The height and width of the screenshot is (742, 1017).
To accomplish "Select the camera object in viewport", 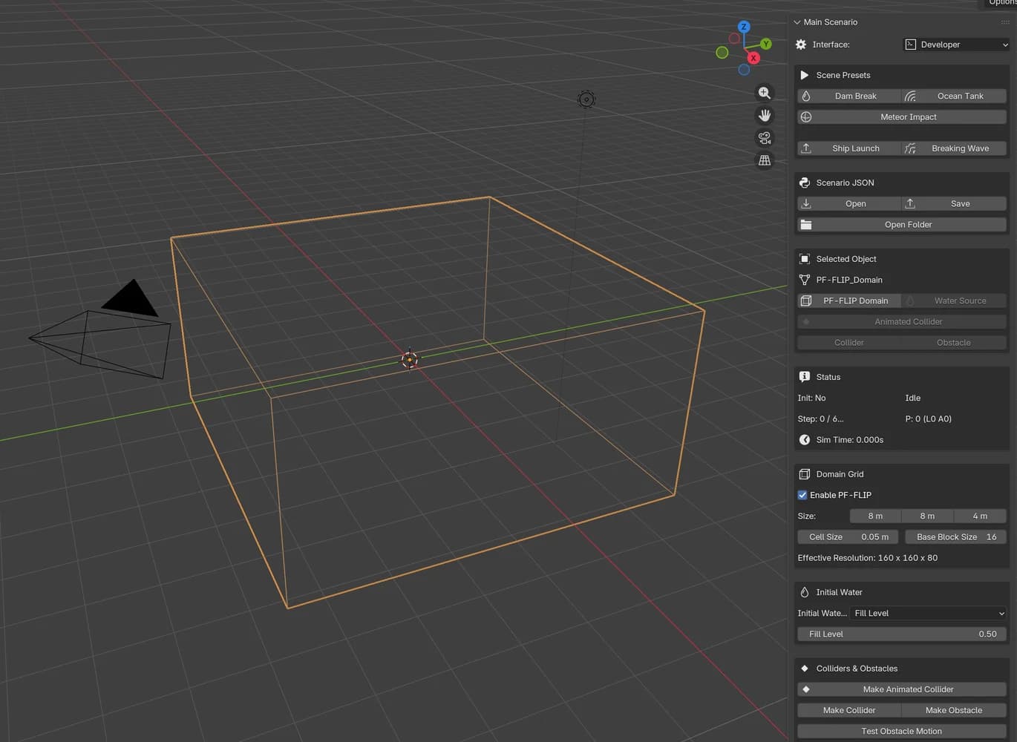I will coord(100,330).
